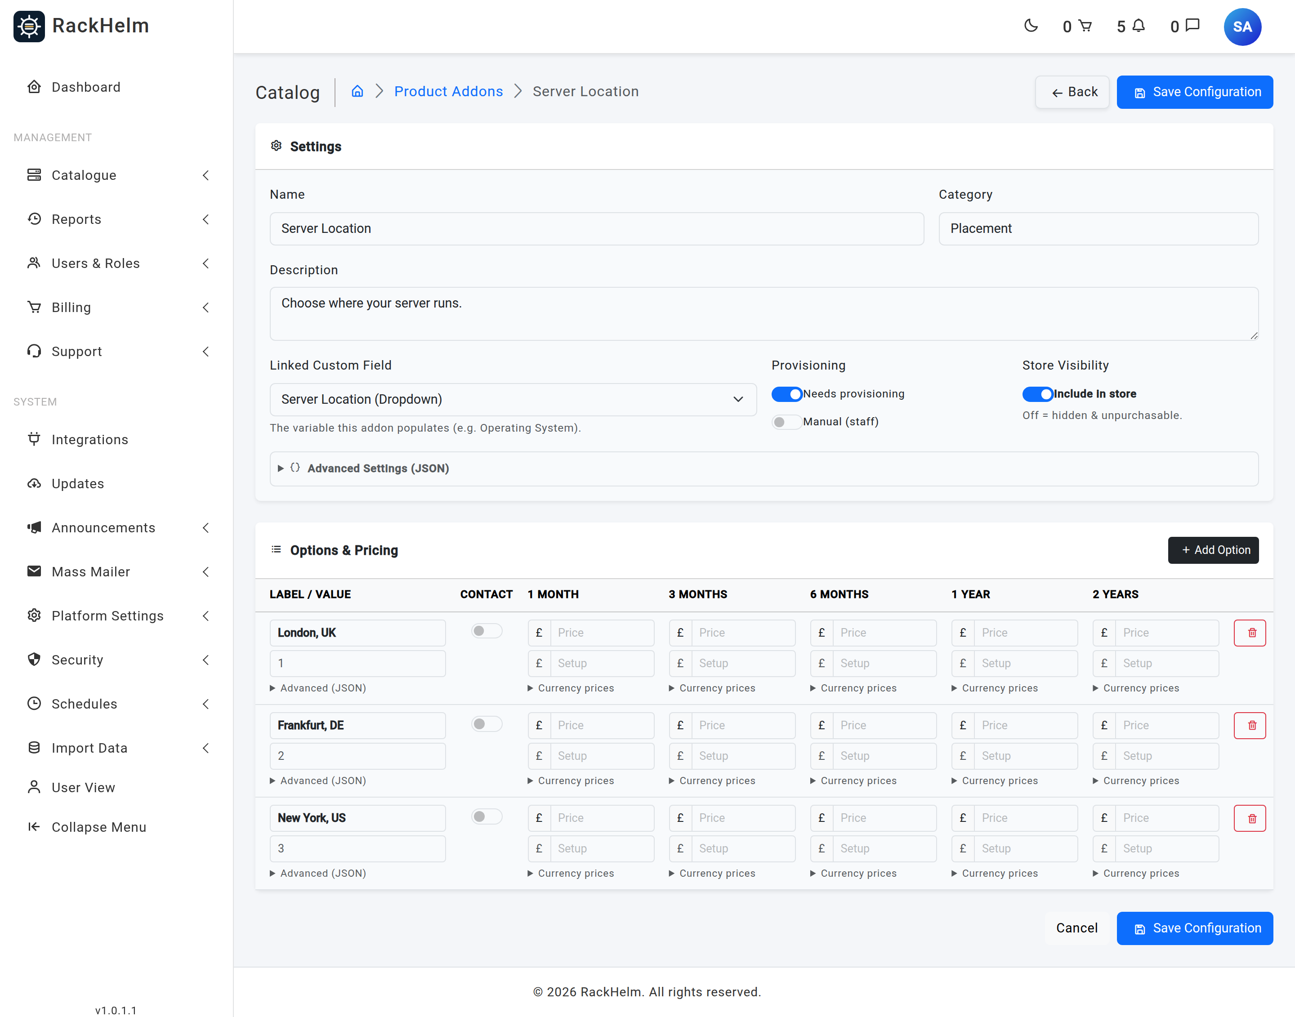Click the Description text area

(x=764, y=314)
